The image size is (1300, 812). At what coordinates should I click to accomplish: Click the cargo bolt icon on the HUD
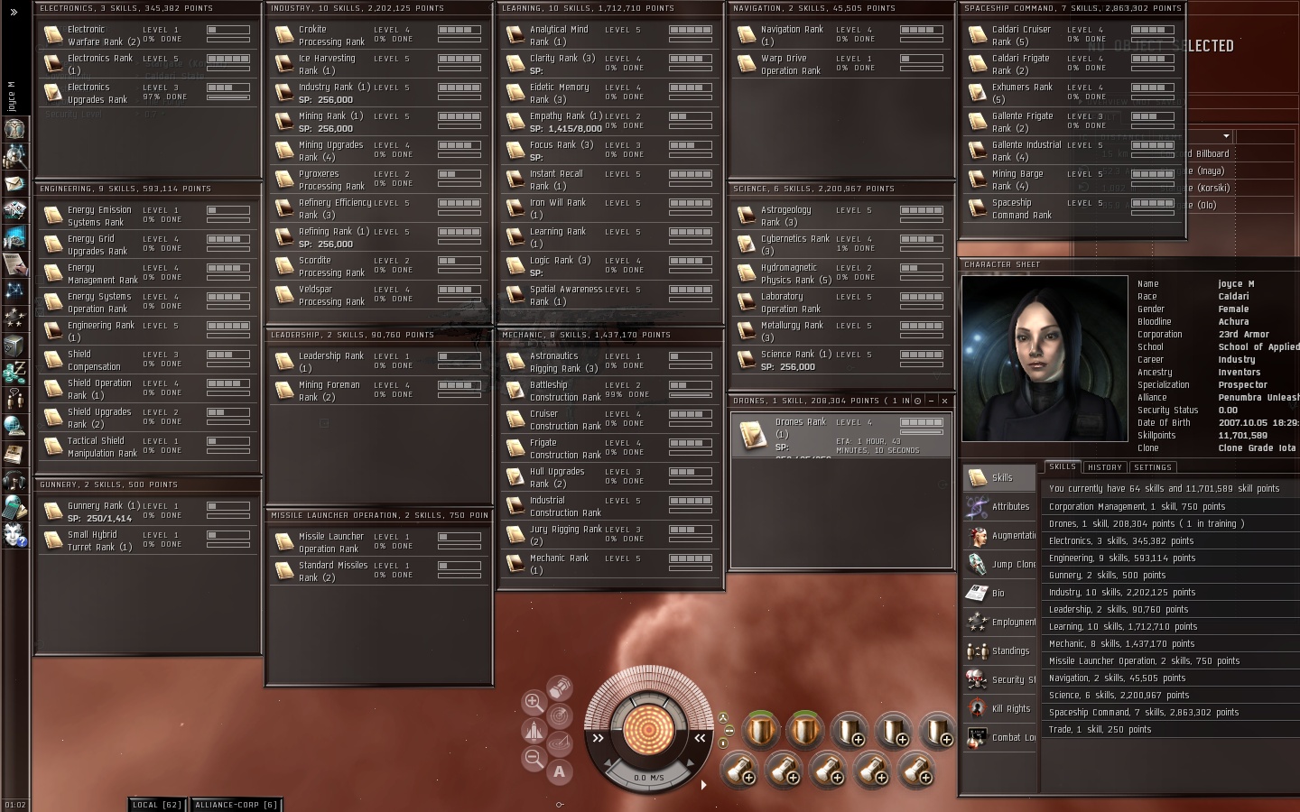point(560,688)
